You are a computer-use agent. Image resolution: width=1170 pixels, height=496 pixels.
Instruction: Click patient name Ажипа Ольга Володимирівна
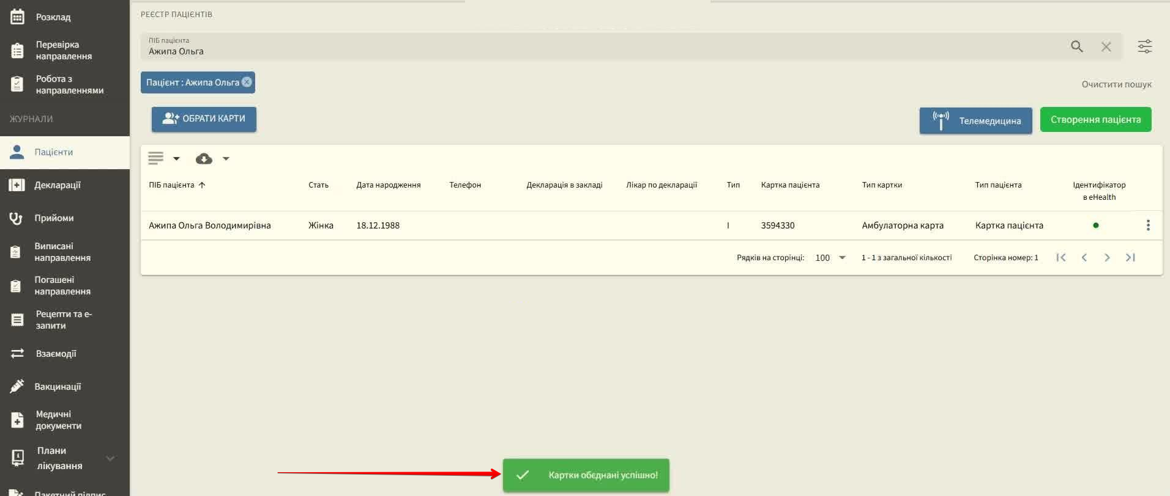pyautogui.click(x=209, y=225)
